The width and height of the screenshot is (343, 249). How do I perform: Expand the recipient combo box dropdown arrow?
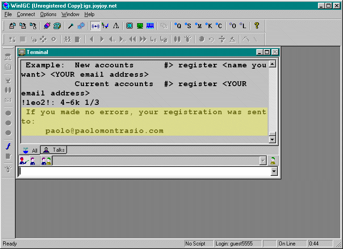pos(263,161)
